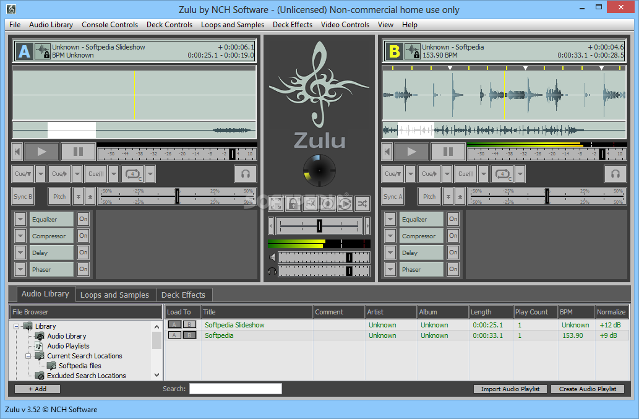Turn on Deck A Phaser effect
The width and height of the screenshot is (639, 419).
pyautogui.click(x=83, y=269)
